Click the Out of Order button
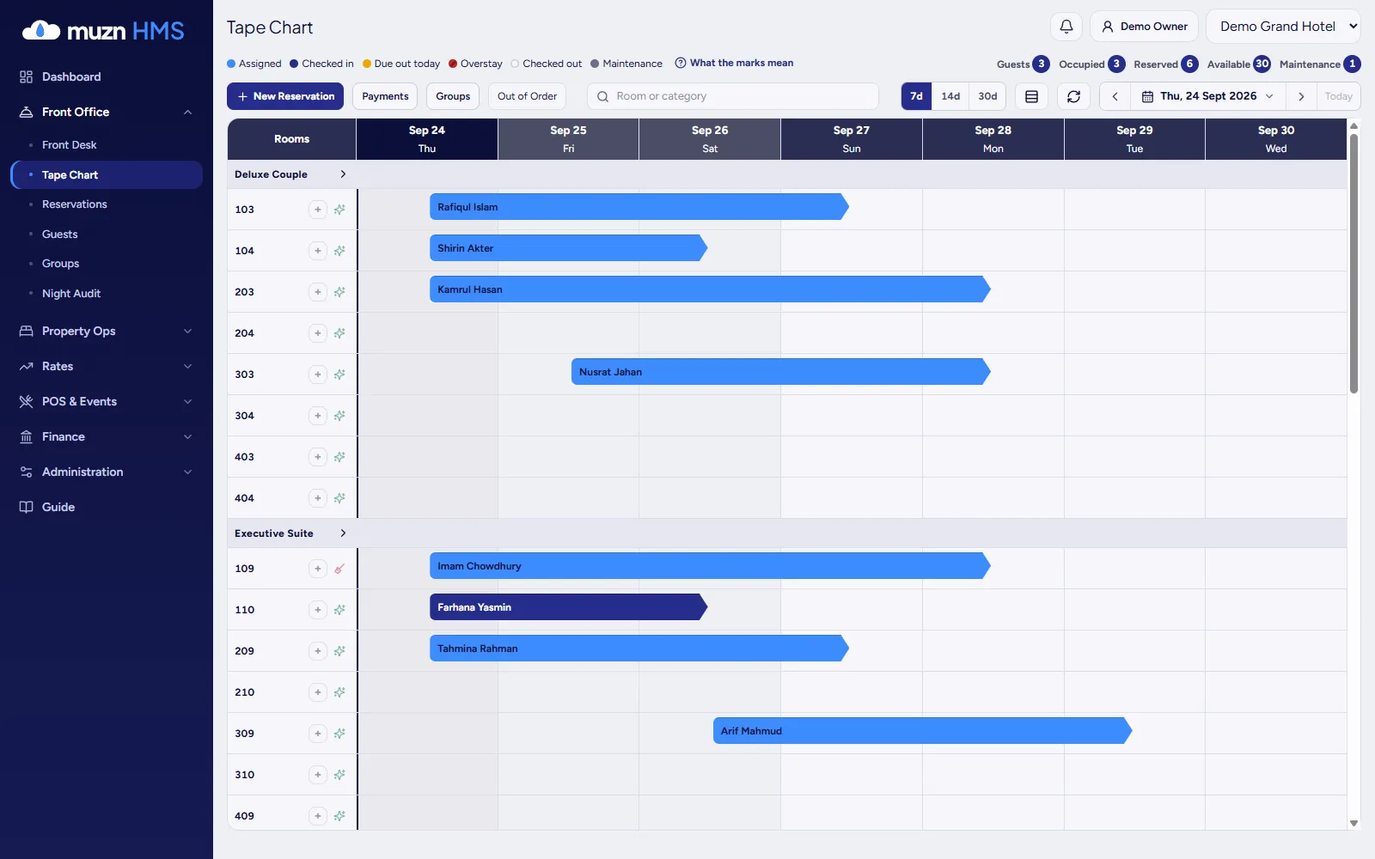The image size is (1375, 859). point(527,96)
